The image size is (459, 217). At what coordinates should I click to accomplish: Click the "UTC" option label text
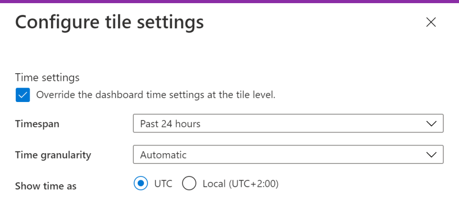163,184
